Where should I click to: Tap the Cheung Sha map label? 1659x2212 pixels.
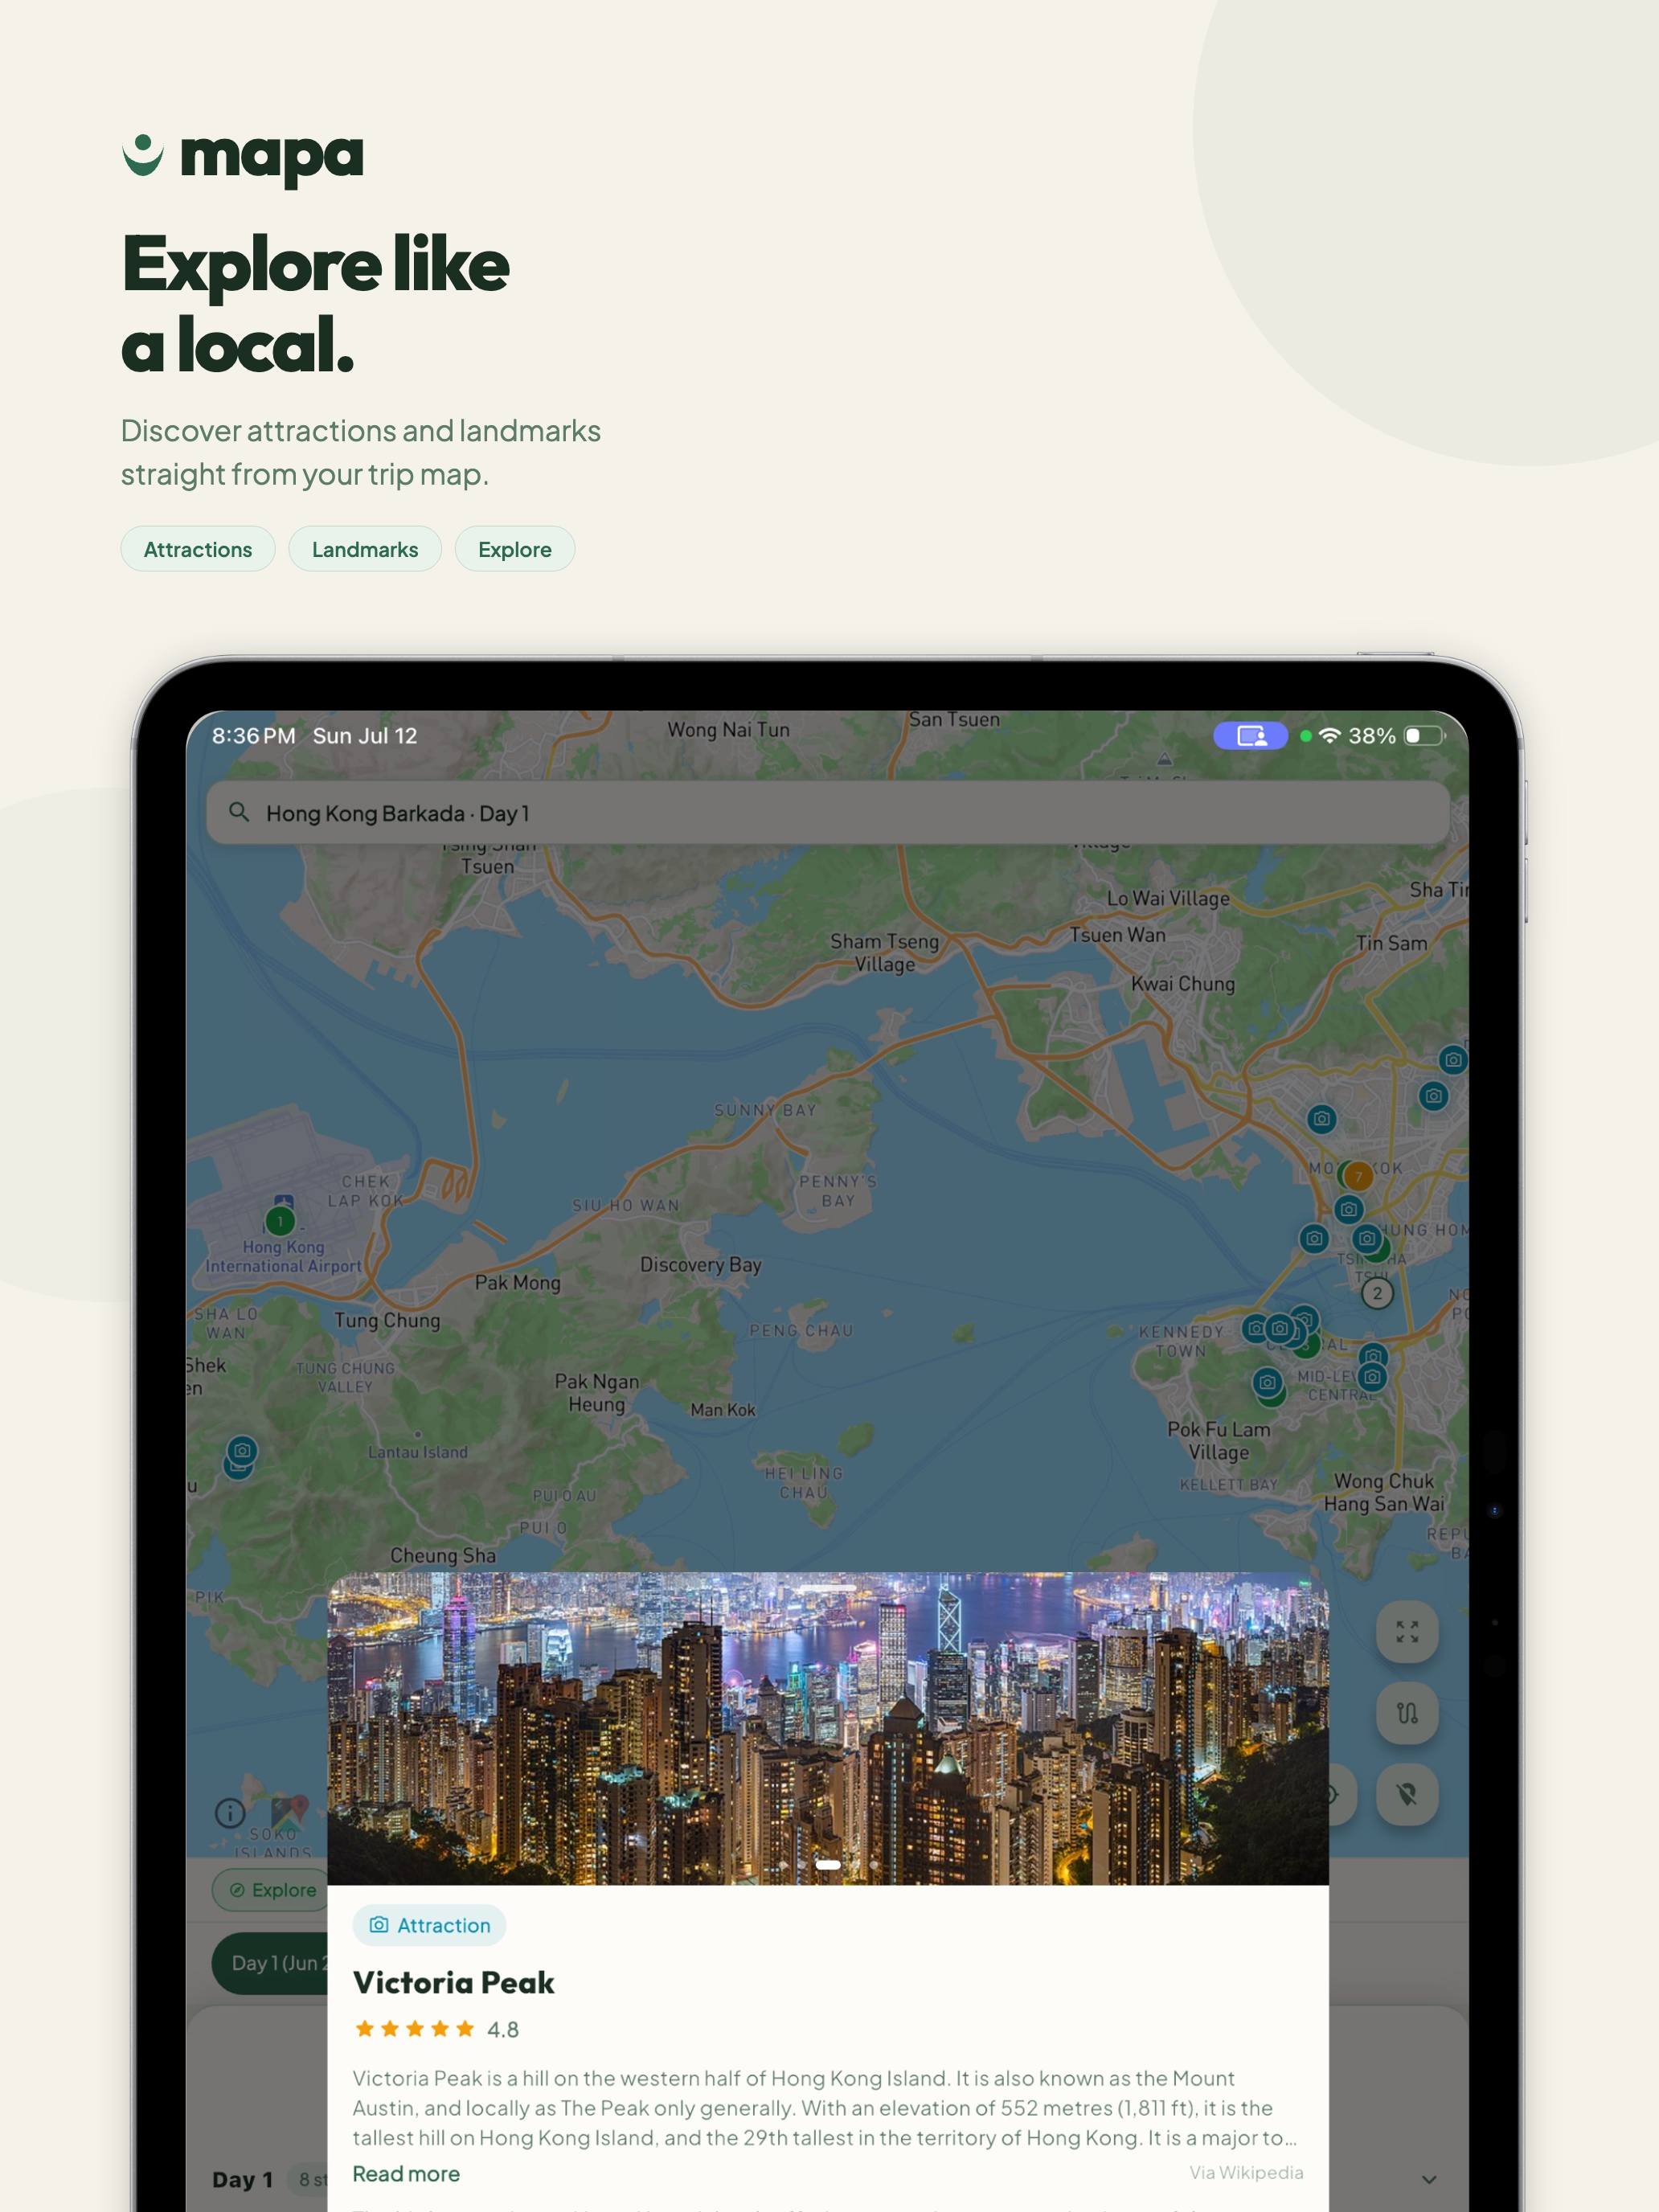443,1555
